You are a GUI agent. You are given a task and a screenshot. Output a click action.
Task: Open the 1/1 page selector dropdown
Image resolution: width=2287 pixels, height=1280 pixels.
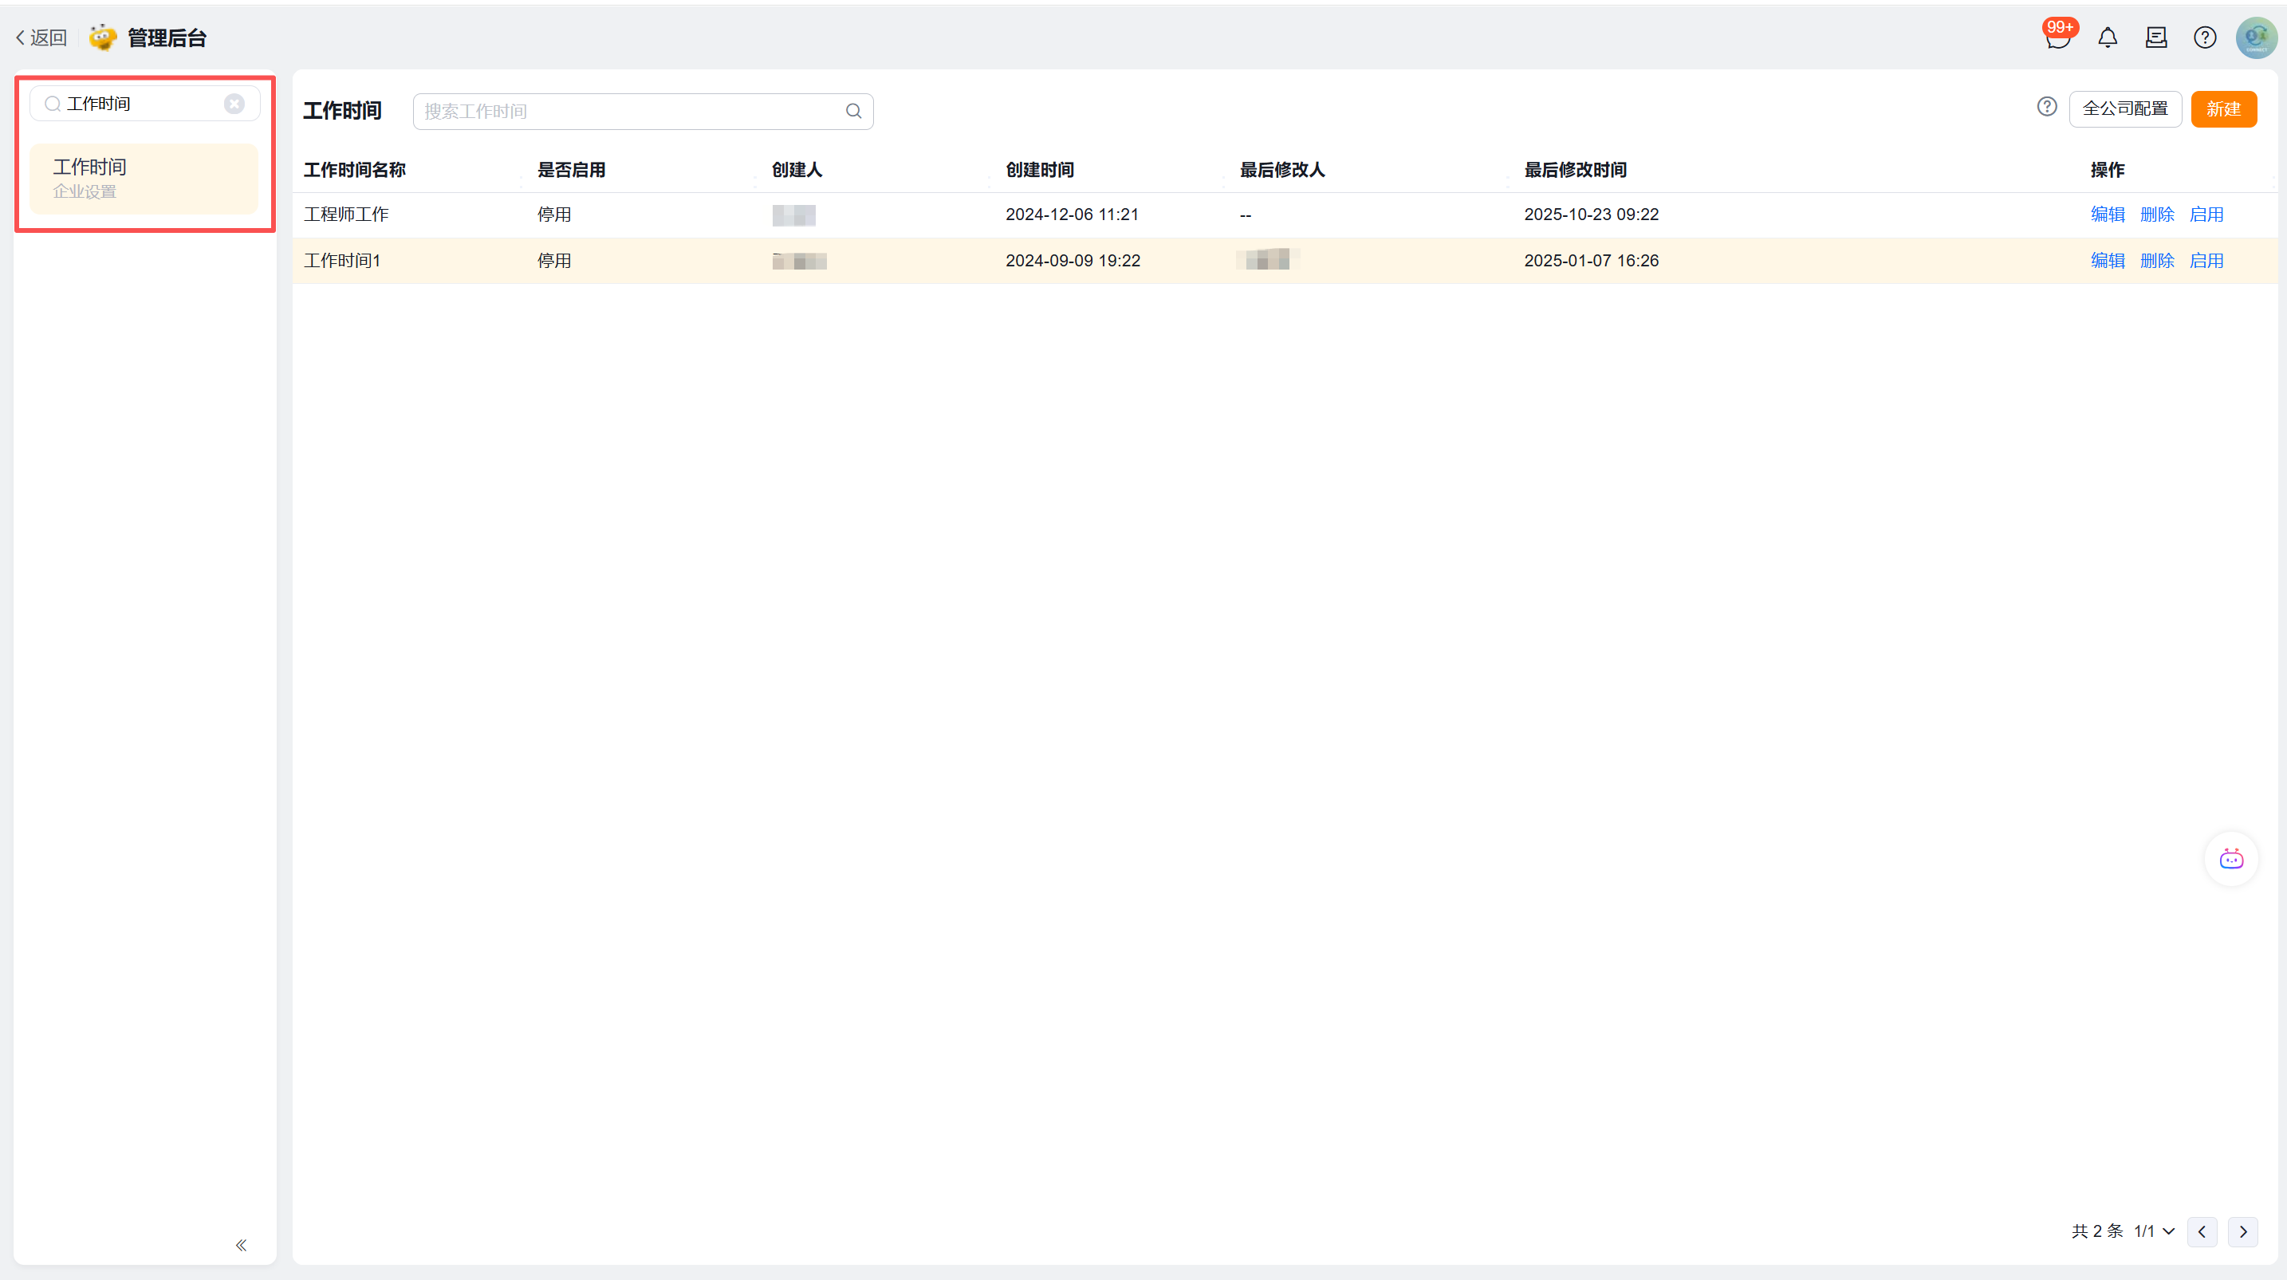[x=2155, y=1231]
